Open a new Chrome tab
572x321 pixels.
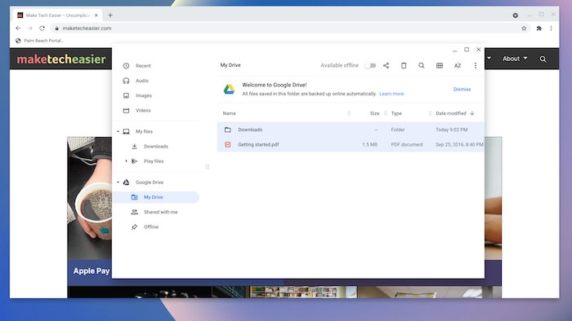110,15
